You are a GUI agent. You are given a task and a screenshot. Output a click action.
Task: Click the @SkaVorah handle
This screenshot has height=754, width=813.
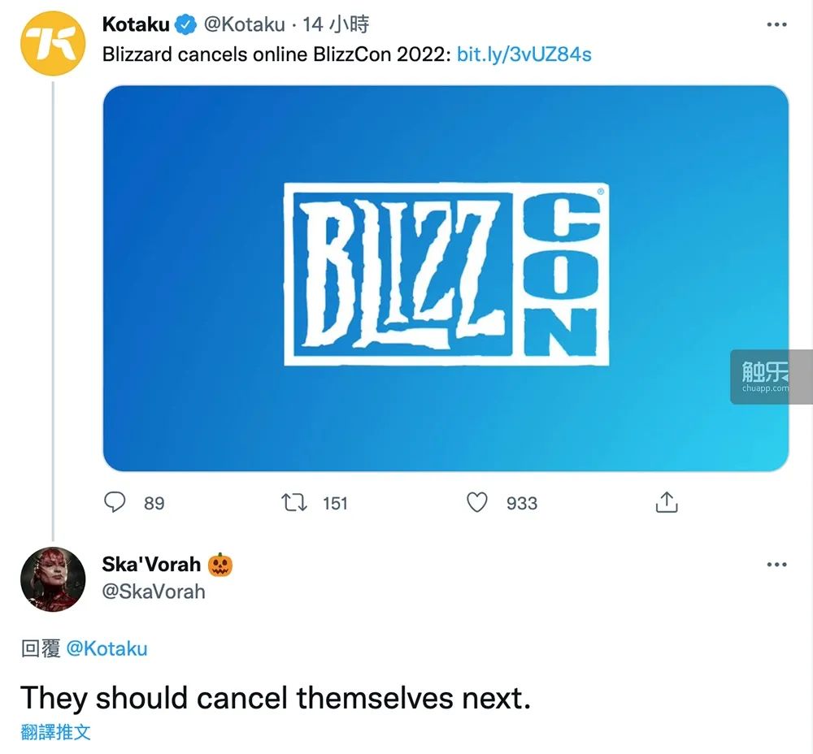click(x=154, y=591)
